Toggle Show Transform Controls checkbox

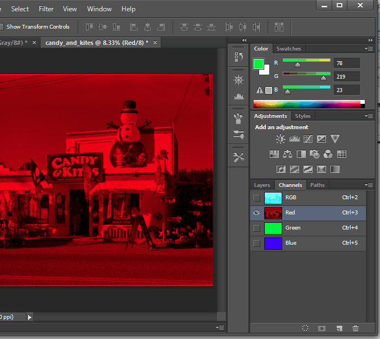(x=1, y=27)
